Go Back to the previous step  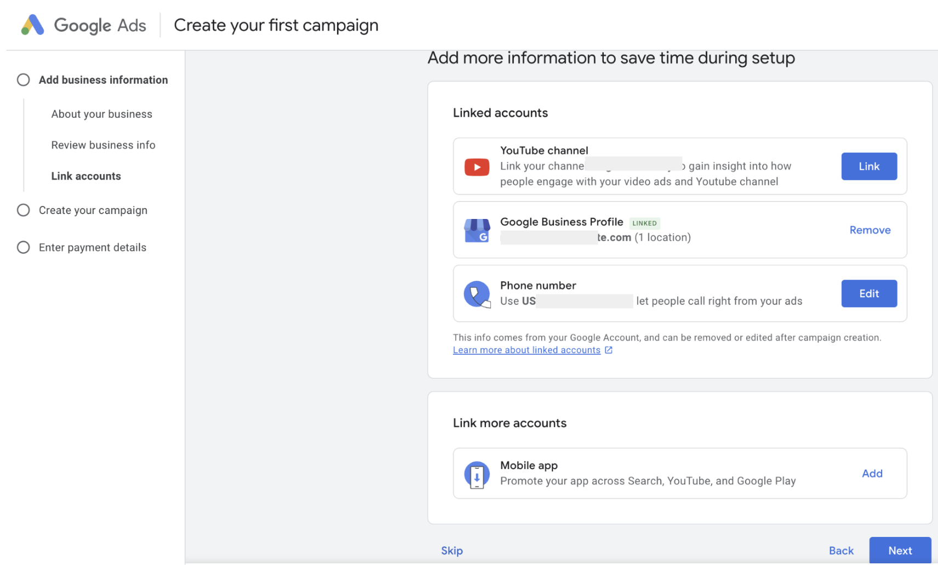tap(840, 551)
